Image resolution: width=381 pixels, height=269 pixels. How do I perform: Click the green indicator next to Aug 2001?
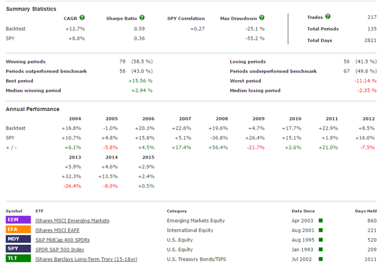(x=321, y=230)
